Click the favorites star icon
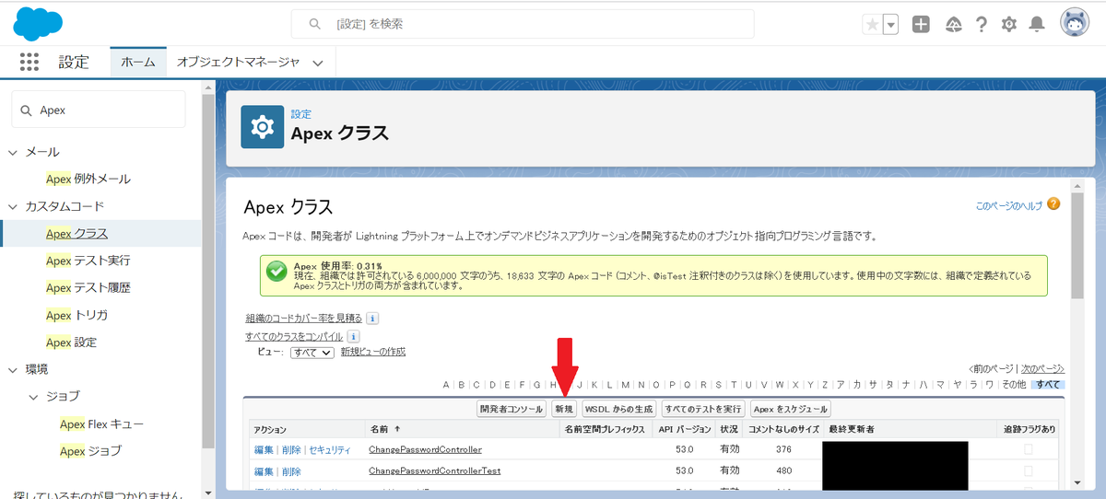Viewport: 1106px width, 499px height. pyautogui.click(x=872, y=25)
